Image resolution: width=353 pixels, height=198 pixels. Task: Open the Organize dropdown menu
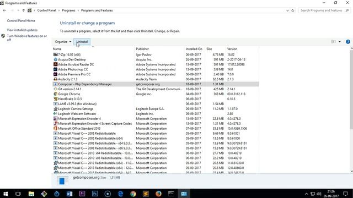point(63,42)
